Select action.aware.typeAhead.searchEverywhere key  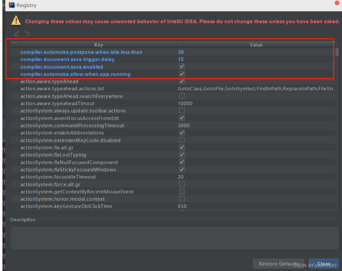(71, 96)
